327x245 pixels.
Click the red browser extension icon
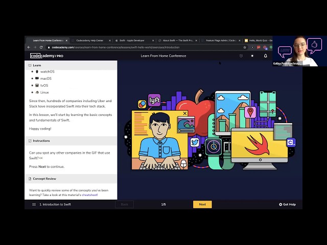[259, 47]
